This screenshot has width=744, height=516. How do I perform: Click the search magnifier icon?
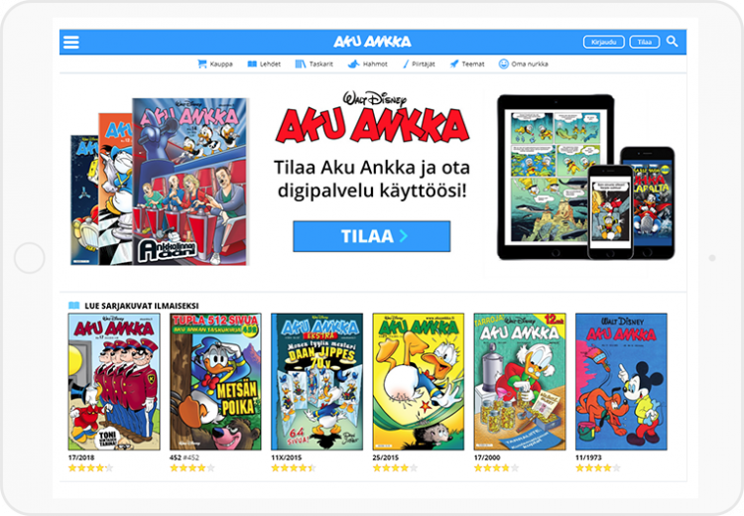pos(672,42)
